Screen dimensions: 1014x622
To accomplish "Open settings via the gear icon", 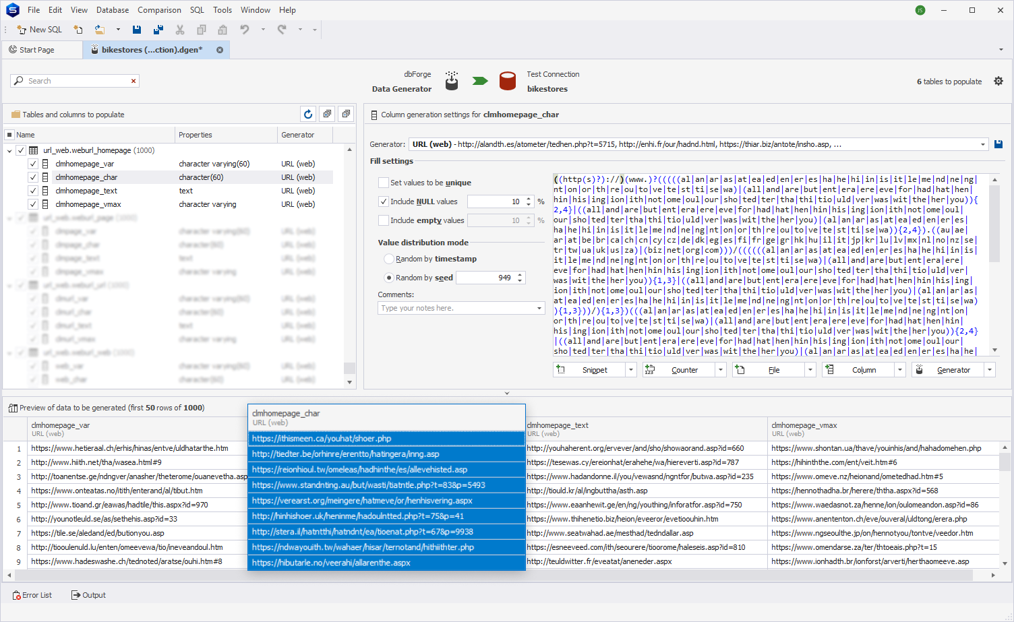I will pyautogui.click(x=998, y=82).
